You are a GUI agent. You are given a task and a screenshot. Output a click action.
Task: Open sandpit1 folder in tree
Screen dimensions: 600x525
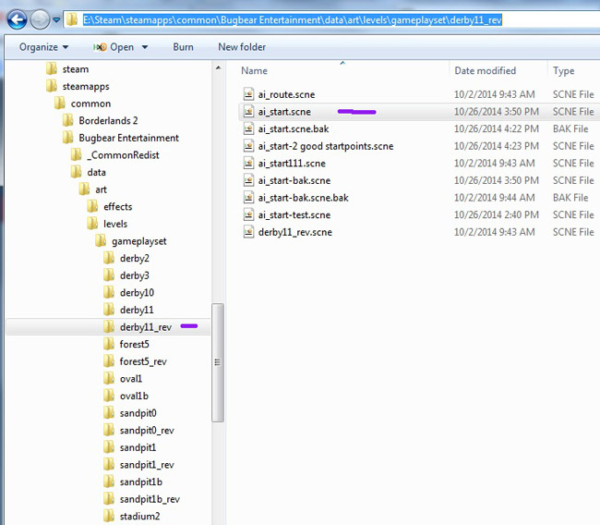[130, 447]
